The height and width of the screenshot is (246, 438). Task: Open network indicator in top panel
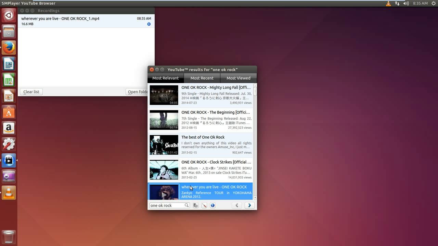click(397, 3)
